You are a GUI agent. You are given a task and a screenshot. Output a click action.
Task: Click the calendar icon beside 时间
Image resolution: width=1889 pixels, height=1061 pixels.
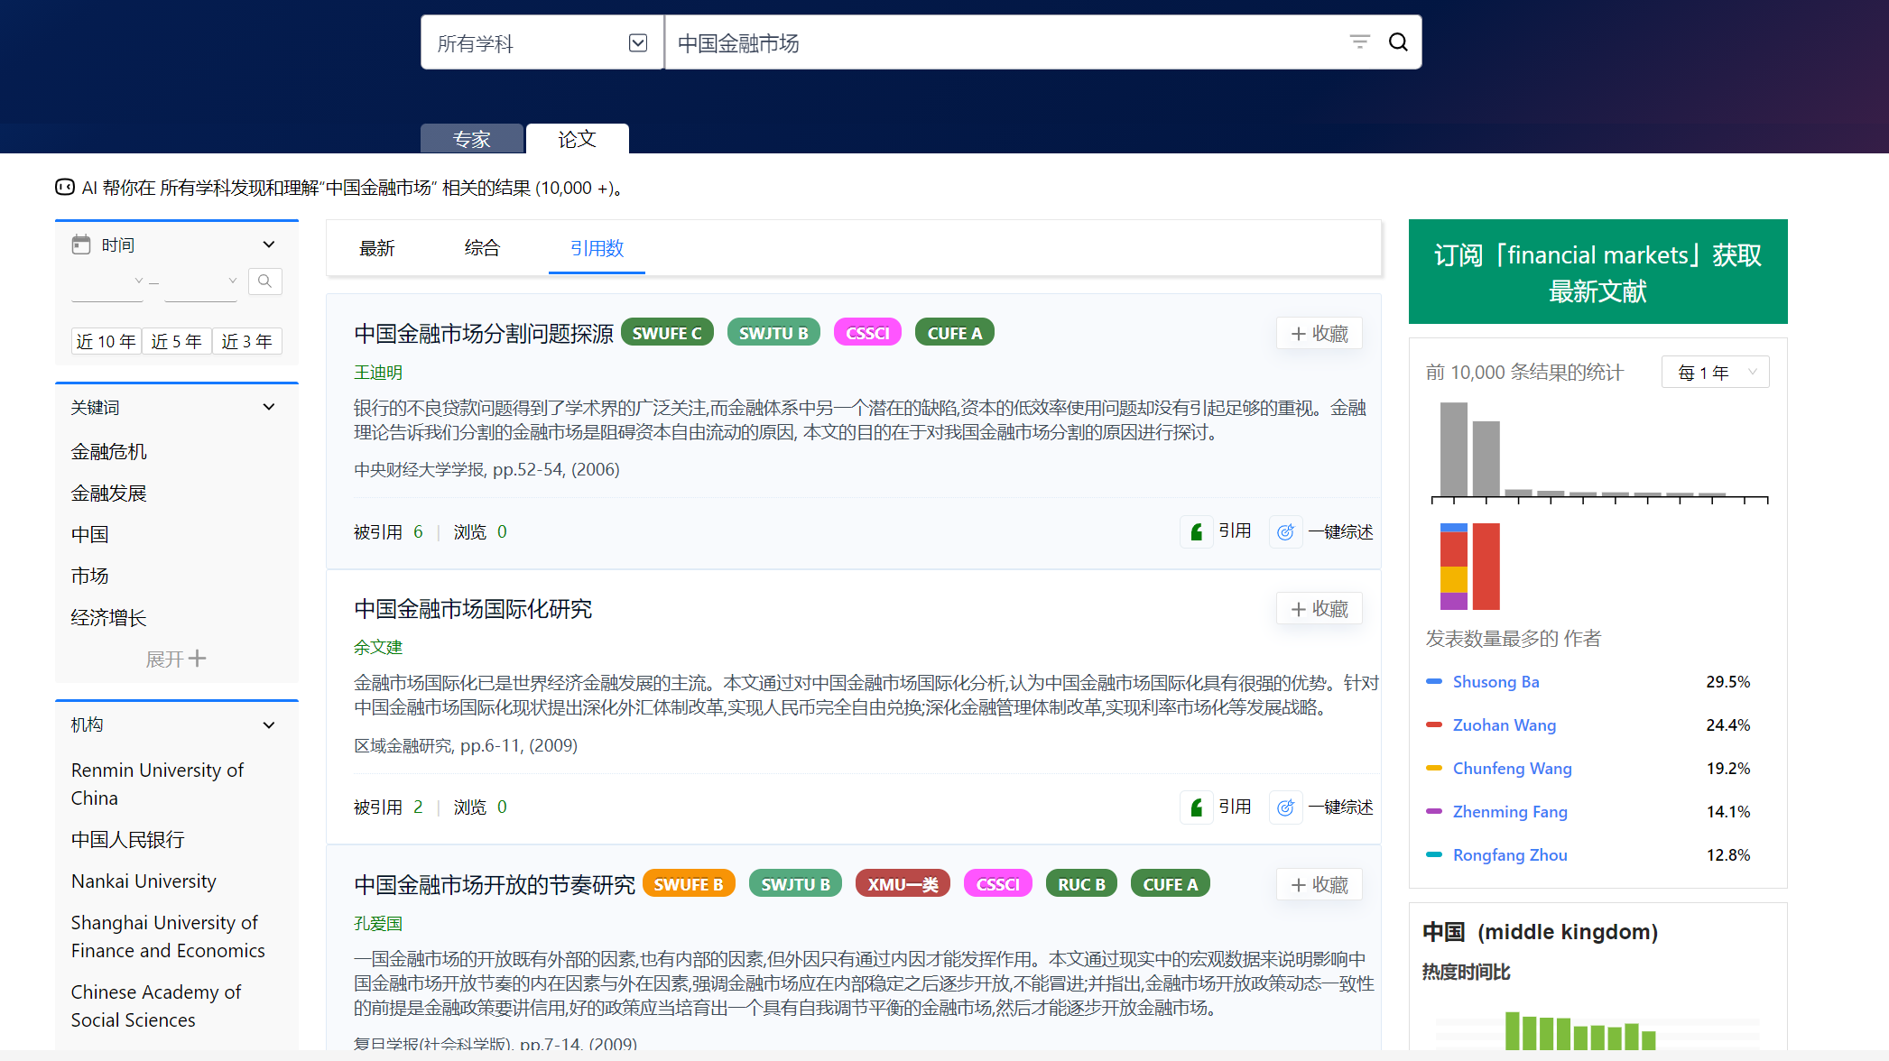point(81,244)
